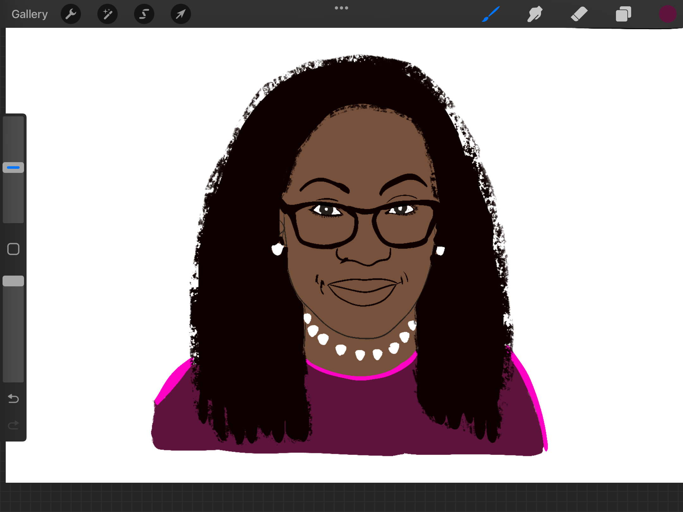Open the Actions menu wrench icon
683x512 pixels.
71,14
